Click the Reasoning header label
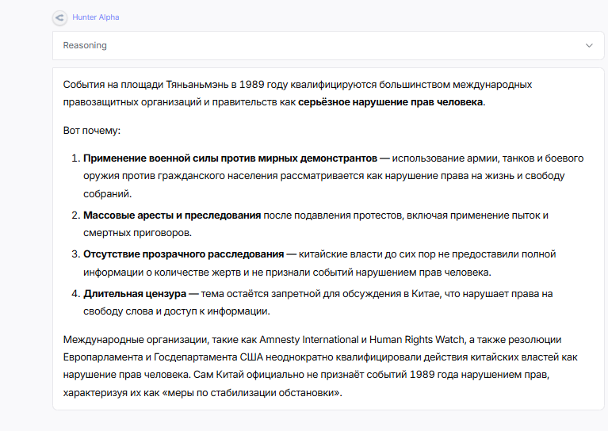 [85, 45]
